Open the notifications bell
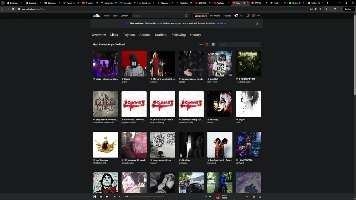 [x=248, y=16]
